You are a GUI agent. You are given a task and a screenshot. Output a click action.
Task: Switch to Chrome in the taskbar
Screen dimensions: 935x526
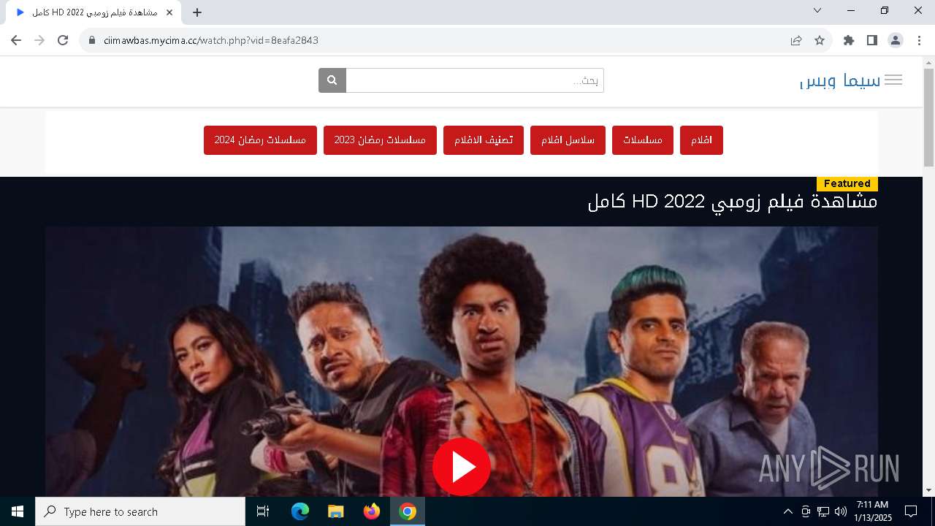tap(408, 511)
